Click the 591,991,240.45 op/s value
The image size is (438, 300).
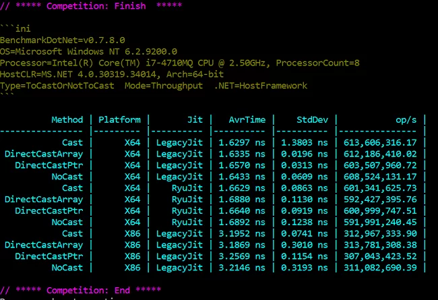[381, 222]
